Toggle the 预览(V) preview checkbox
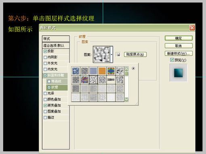The width and height of the screenshot is (206, 154). coord(172,60)
